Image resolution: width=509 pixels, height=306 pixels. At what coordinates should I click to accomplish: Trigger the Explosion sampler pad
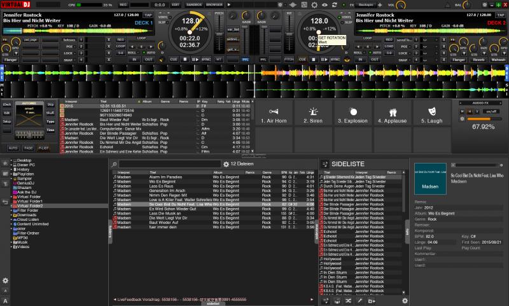click(x=352, y=113)
